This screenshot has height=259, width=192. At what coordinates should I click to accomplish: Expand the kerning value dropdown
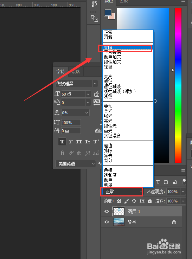(x=88, y=103)
